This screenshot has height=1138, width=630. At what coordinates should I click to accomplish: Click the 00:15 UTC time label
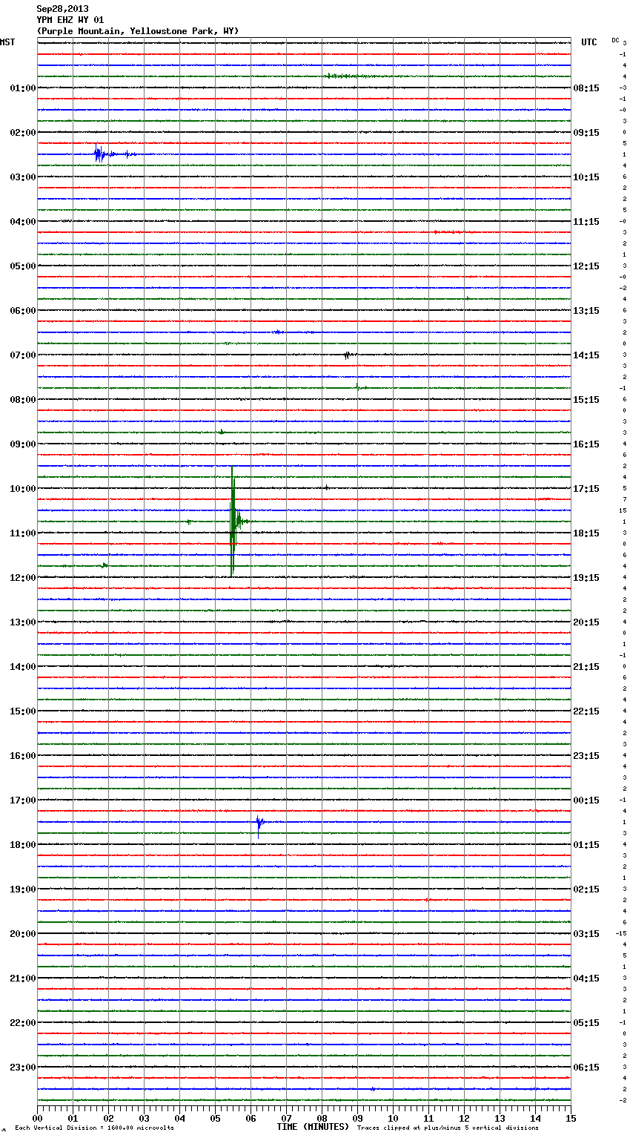586,800
